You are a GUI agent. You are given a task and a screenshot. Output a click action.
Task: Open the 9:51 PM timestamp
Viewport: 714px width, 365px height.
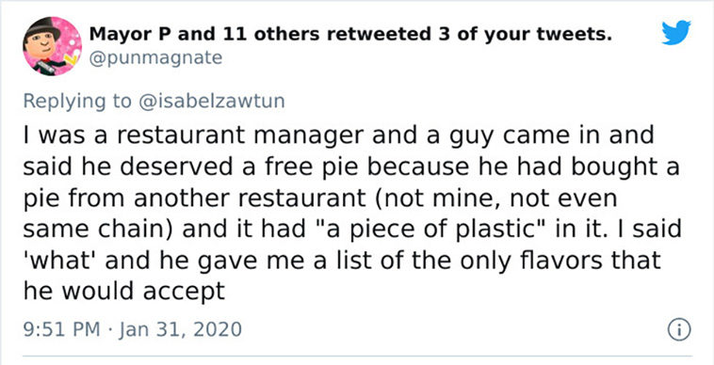[x=61, y=329]
